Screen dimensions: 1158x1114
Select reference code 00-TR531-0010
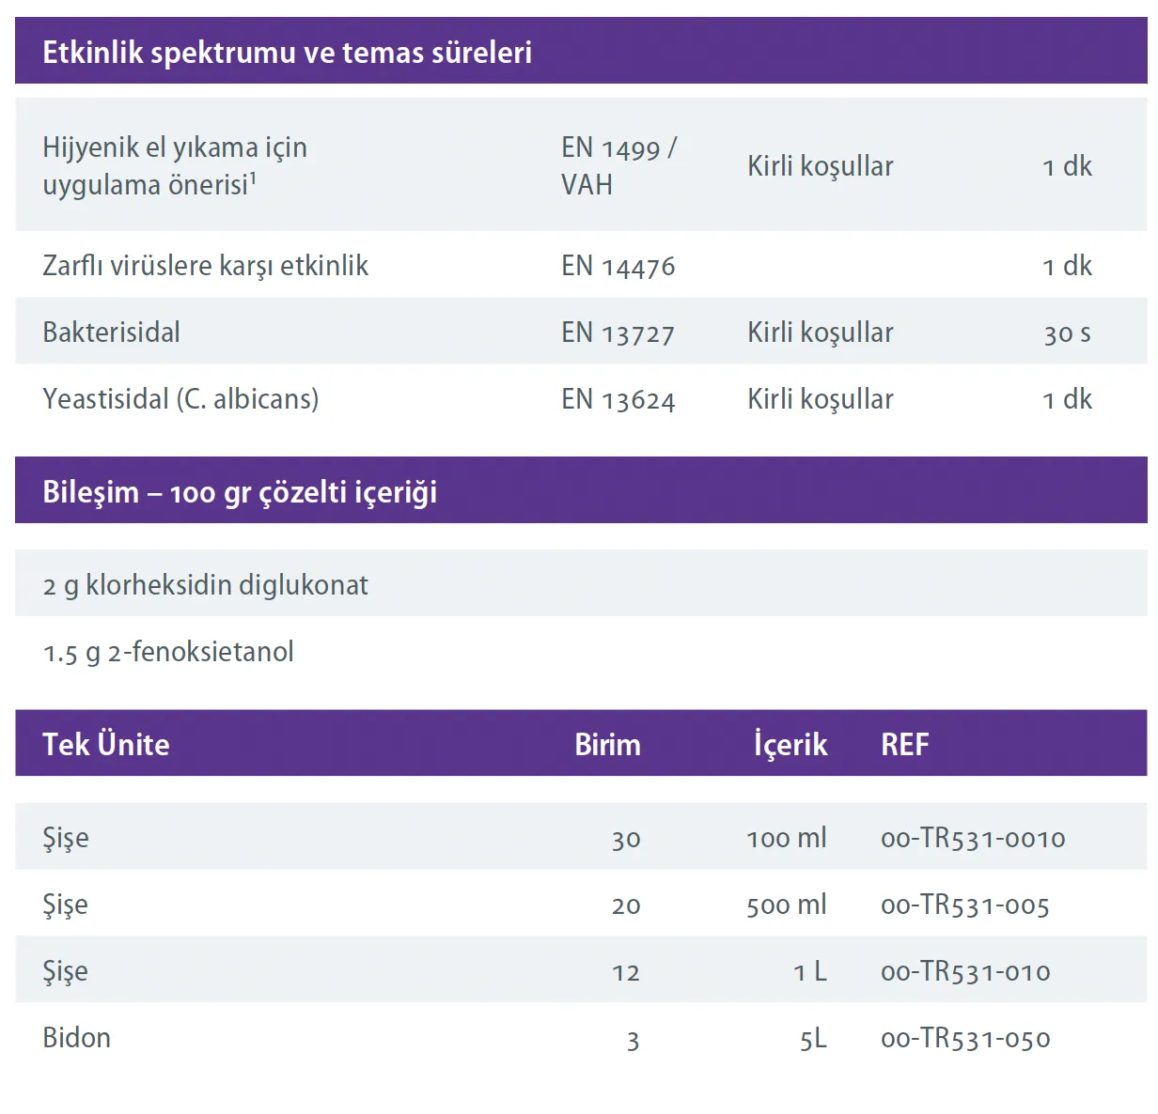click(x=973, y=838)
